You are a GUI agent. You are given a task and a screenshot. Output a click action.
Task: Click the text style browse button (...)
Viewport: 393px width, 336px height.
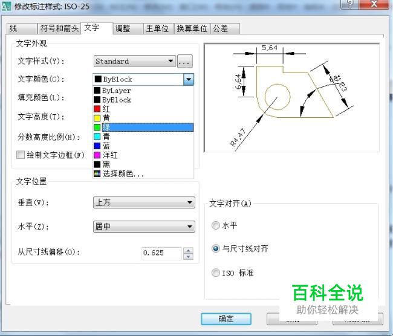pyautogui.click(x=185, y=62)
